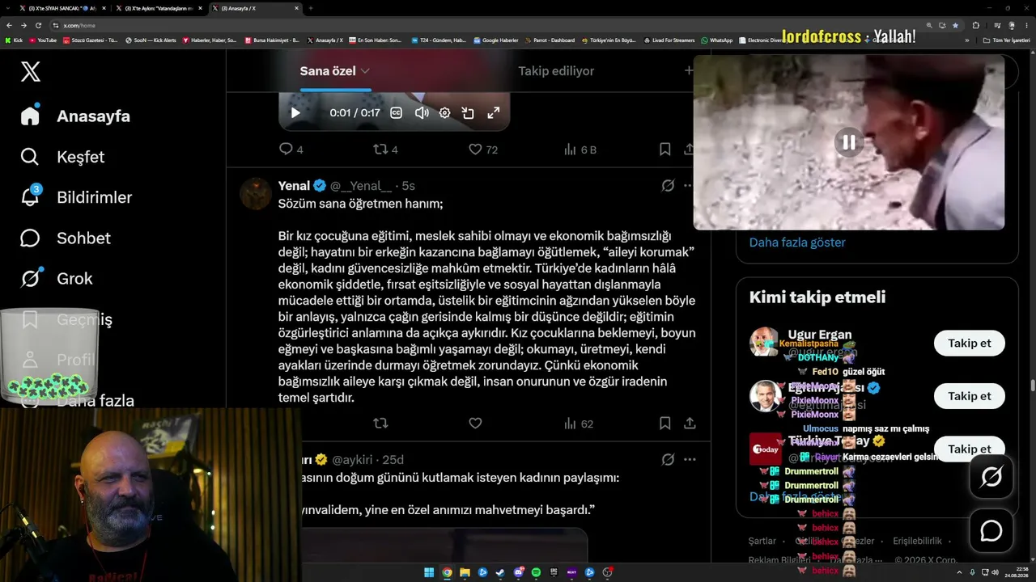Share Yenal's post

pyautogui.click(x=690, y=423)
